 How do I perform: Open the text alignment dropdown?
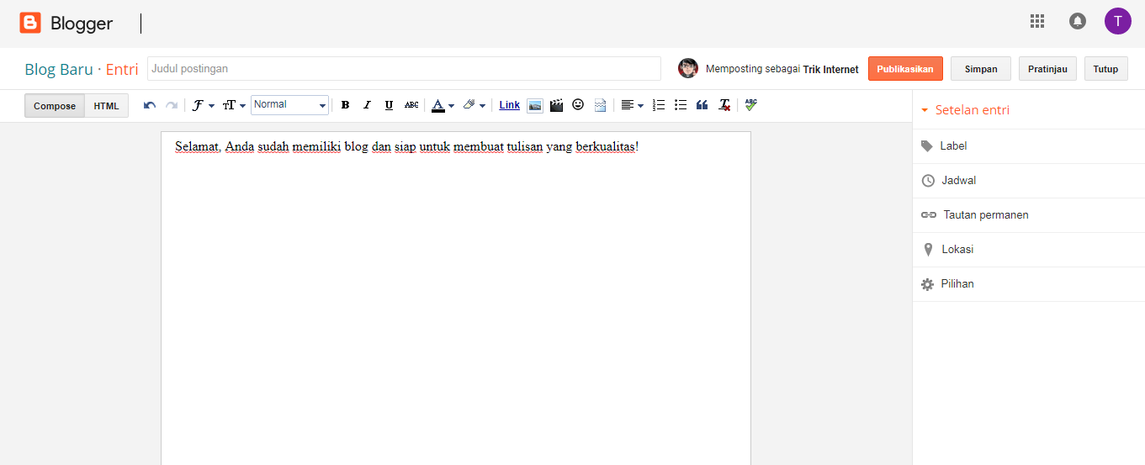coord(632,105)
